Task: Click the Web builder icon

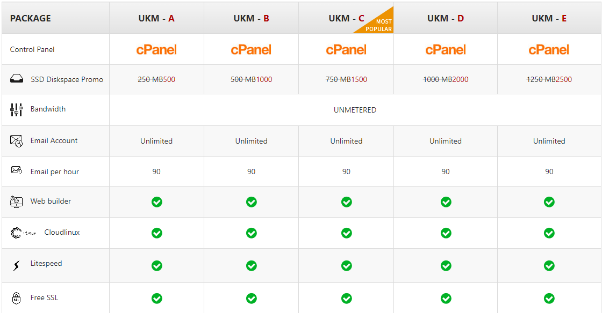Action: point(17,202)
